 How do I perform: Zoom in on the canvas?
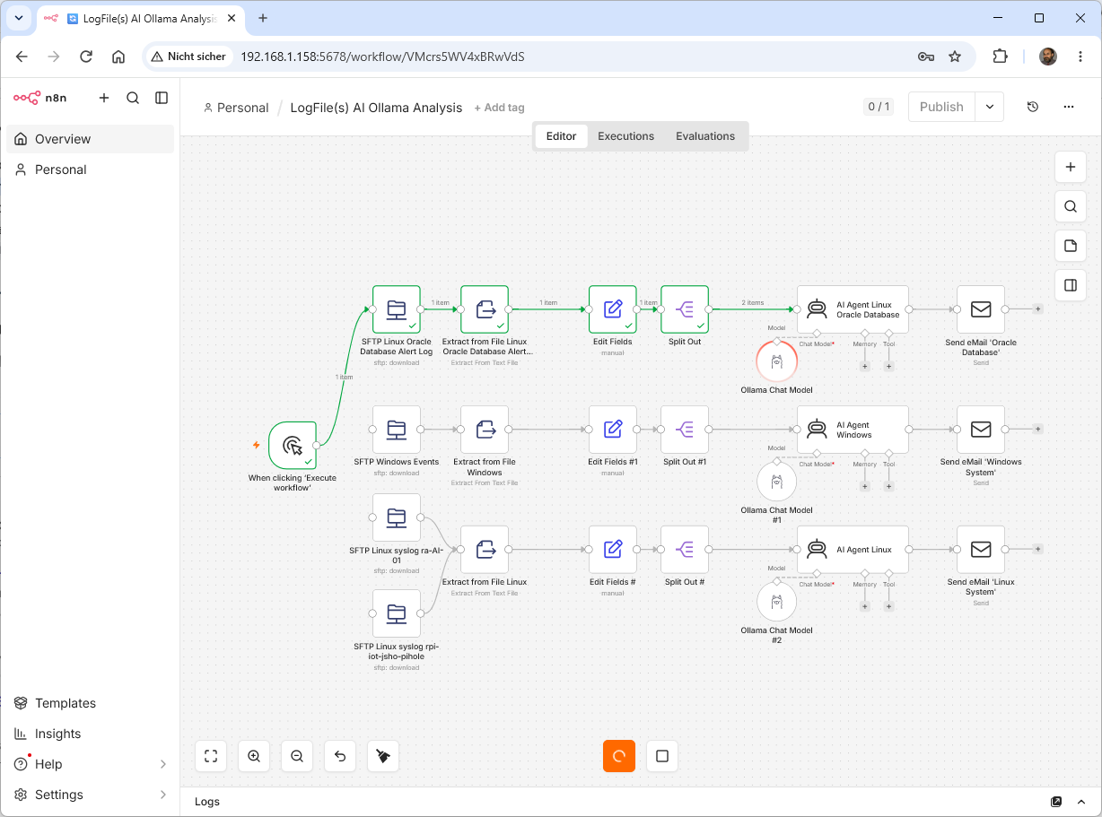coord(254,756)
